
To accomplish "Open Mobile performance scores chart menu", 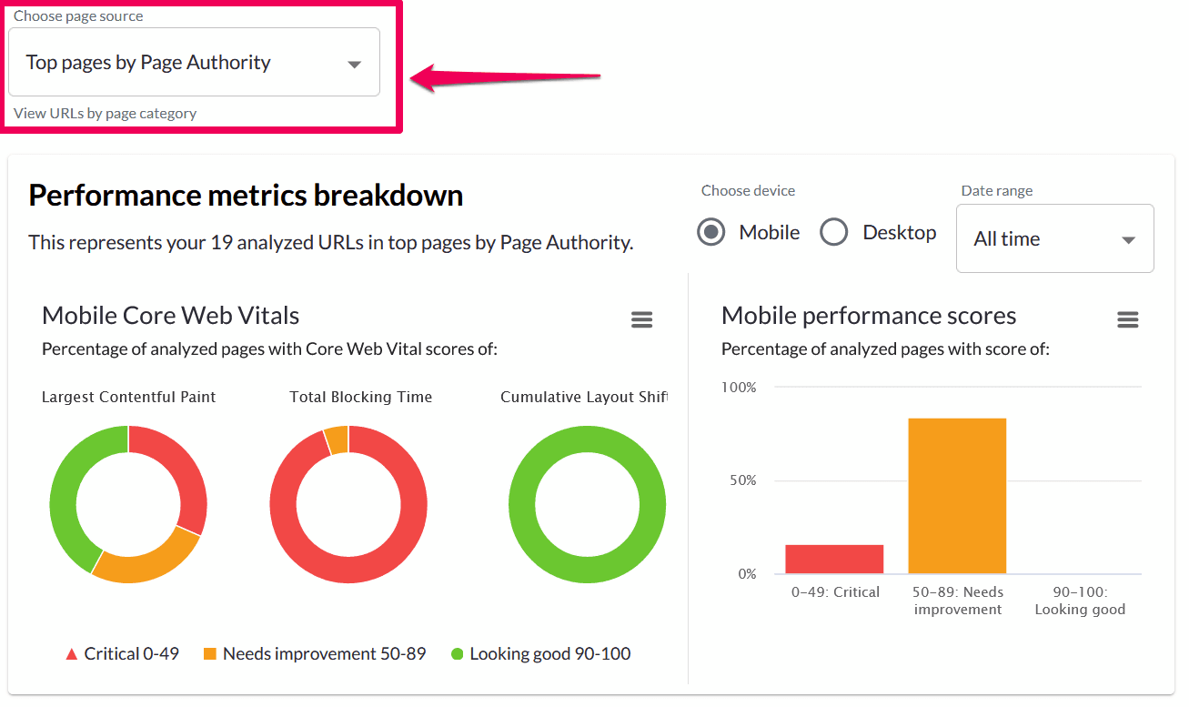I will (x=1127, y=319).
